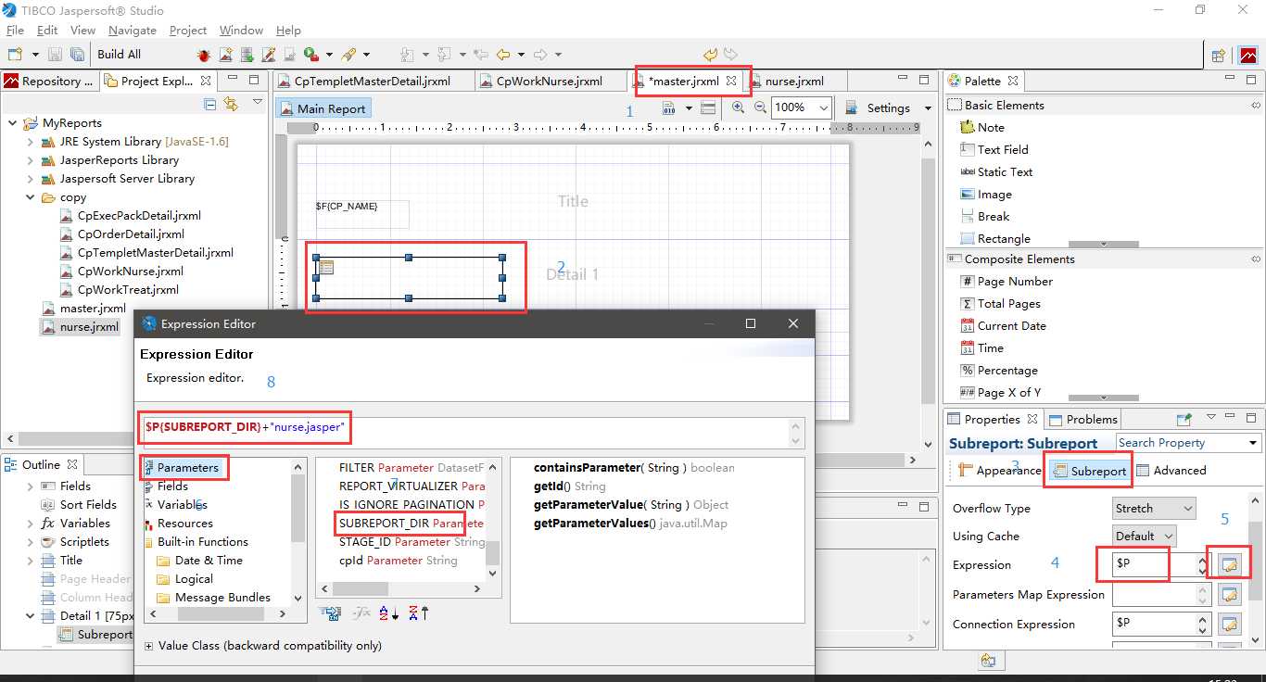
Task: Select the Percentage composite element
Action: click(999, 370)
